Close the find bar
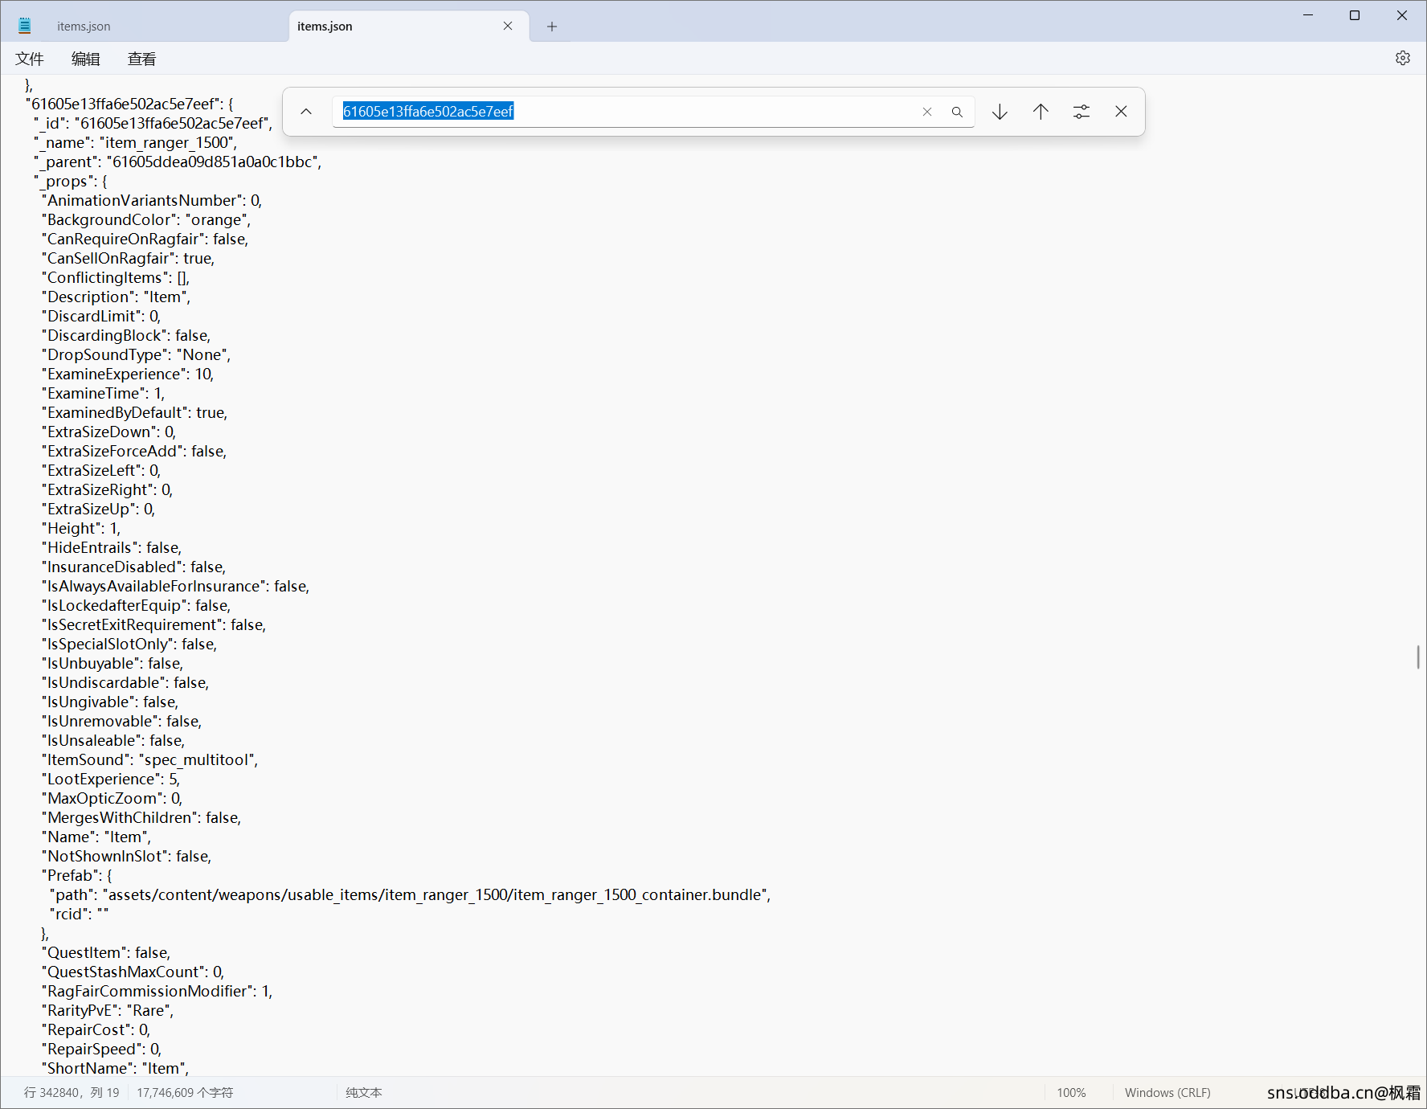This screenshot has width=1427, height=1109. pyautogui.click(x=1121, y=112)
